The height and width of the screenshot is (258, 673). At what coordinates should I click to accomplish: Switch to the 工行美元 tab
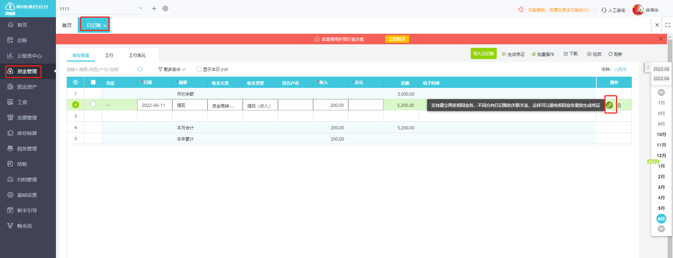coord(137,55)
